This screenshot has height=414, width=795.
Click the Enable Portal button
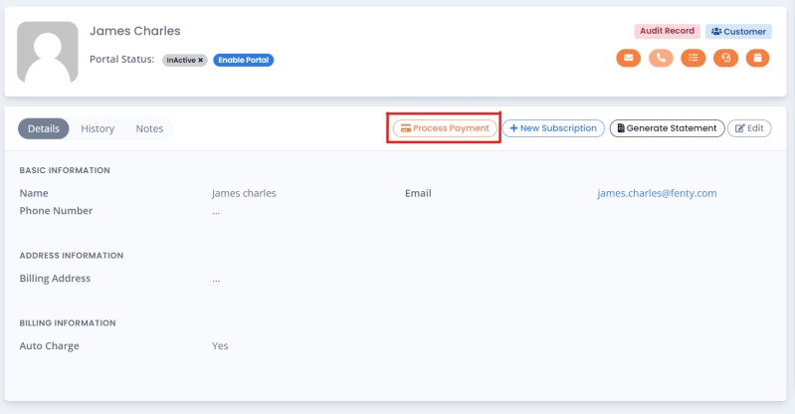(x=244, y=60)
